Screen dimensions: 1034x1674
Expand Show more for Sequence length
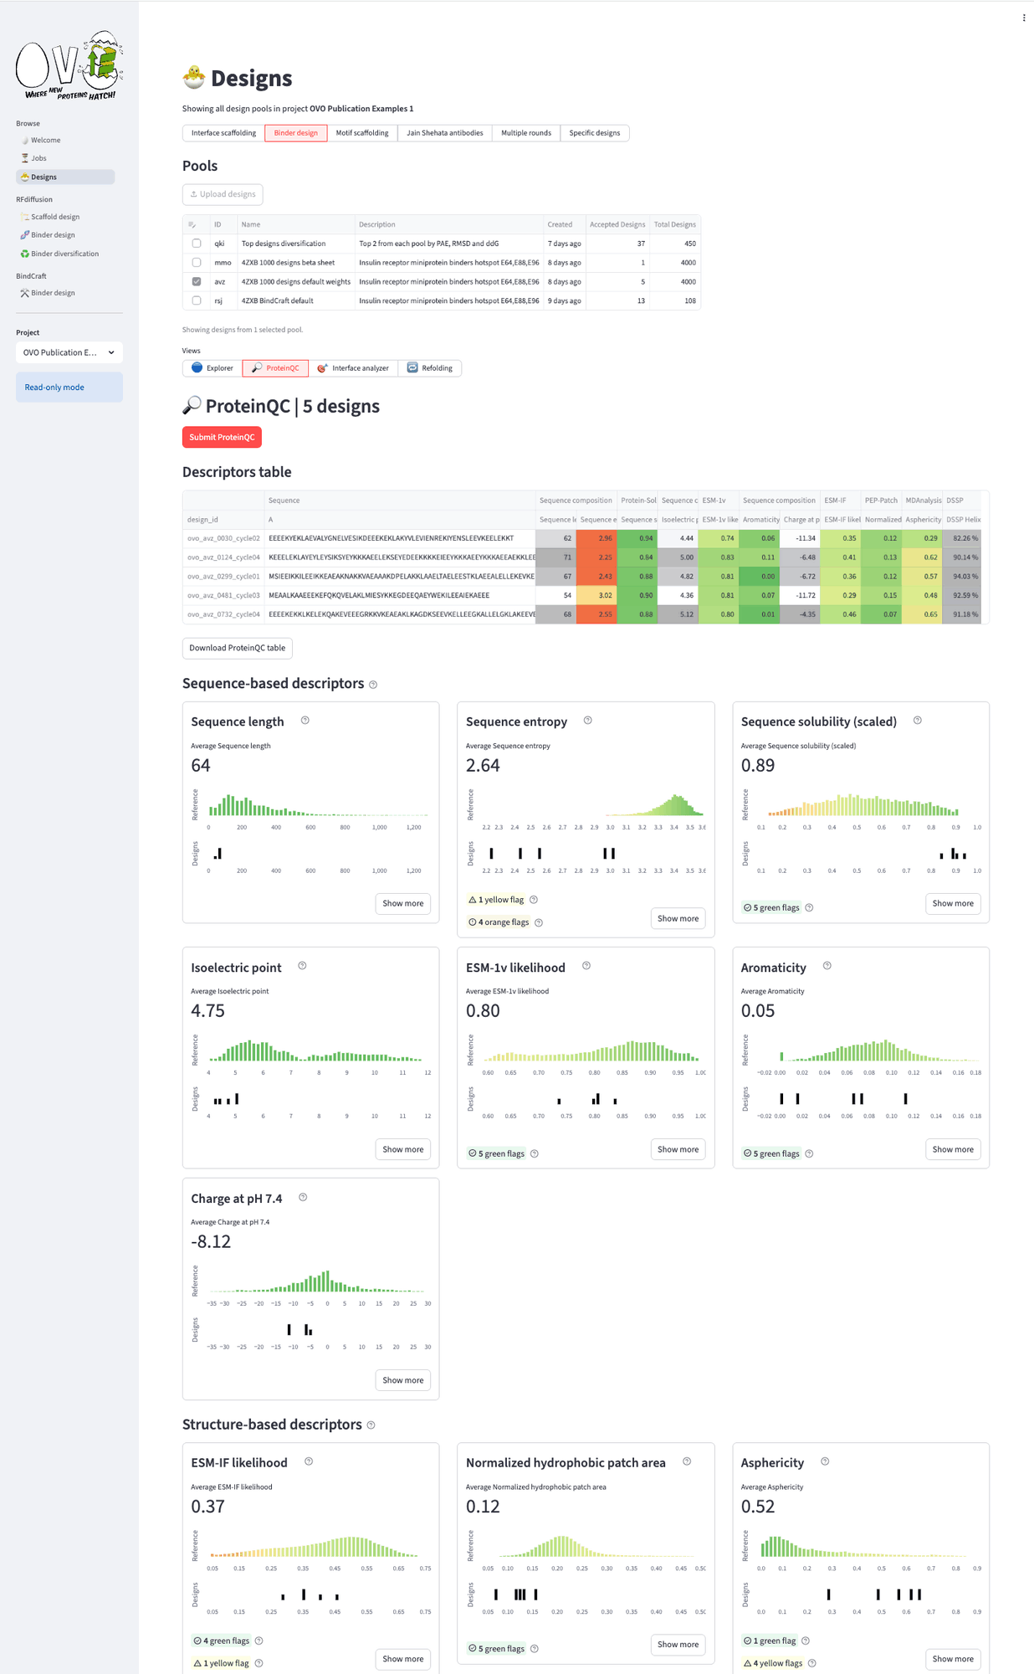[x=402, y=903]
